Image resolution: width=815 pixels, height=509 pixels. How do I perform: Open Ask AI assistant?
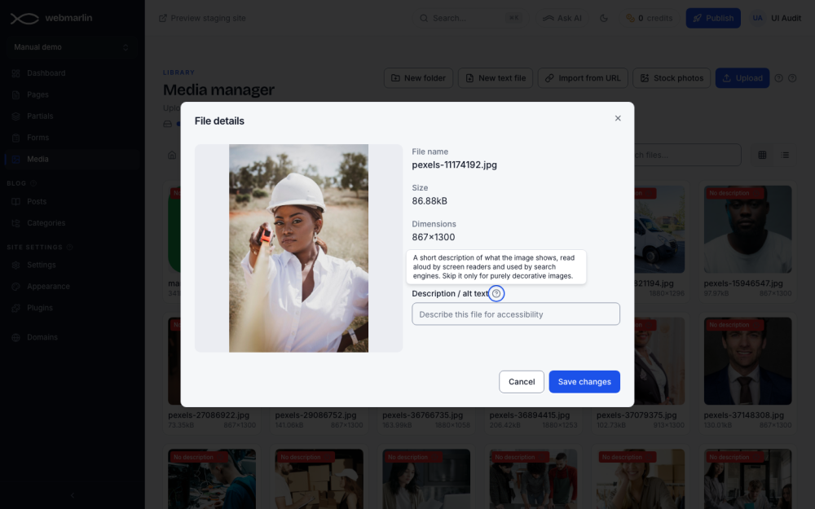coord(562,18)
